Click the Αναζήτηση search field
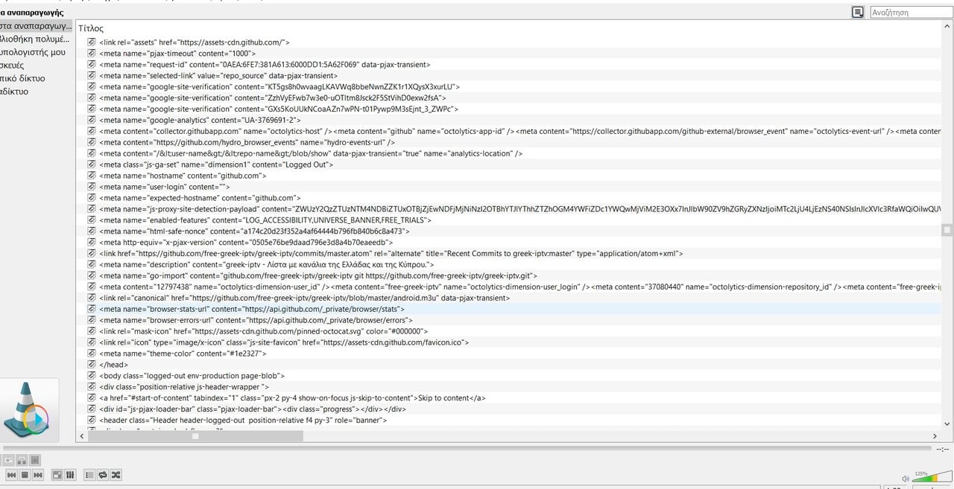This screenshot has height=489, width=954. pos(911,12)
